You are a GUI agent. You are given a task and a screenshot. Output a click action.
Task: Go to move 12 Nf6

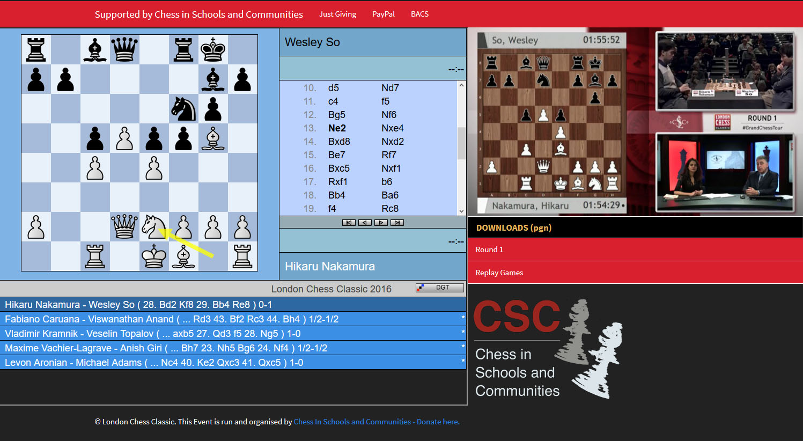pyautogui.click(x=389, y=115)
